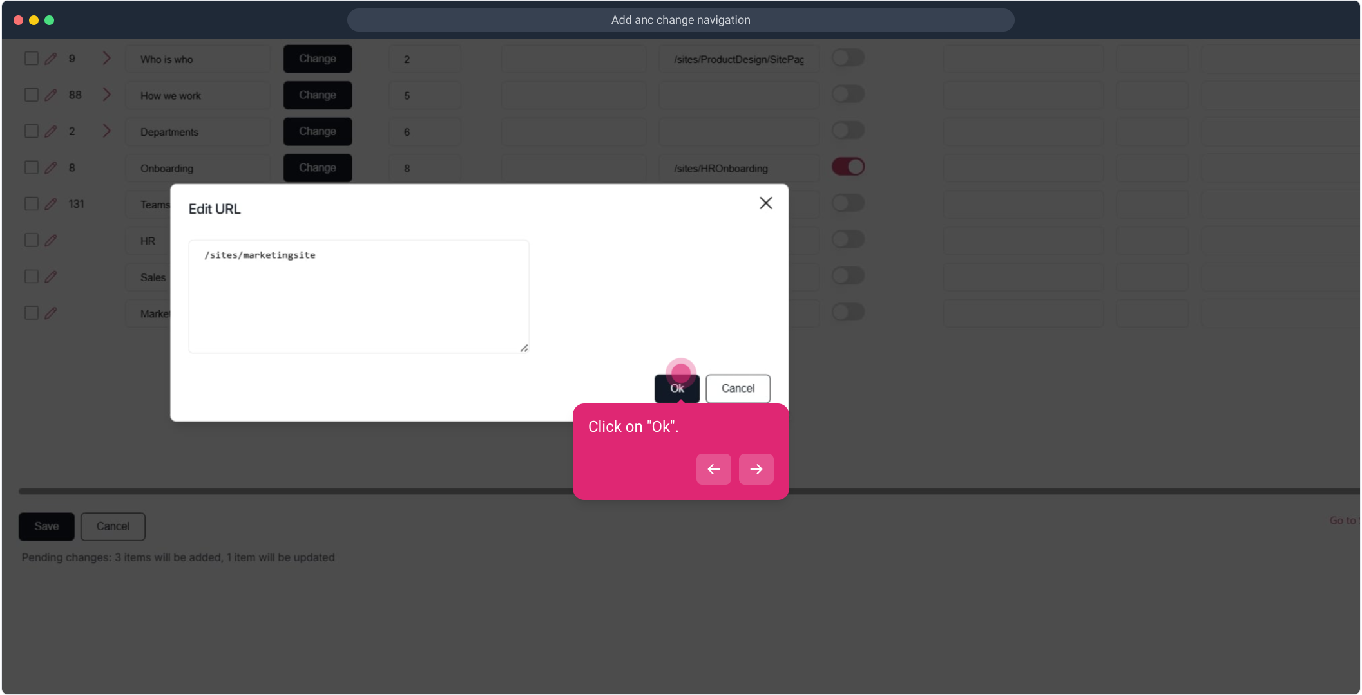Viewport: 1362px width, 695px height.
Task: Tick the checkbox for Who is who row
Action: [32, 59]
